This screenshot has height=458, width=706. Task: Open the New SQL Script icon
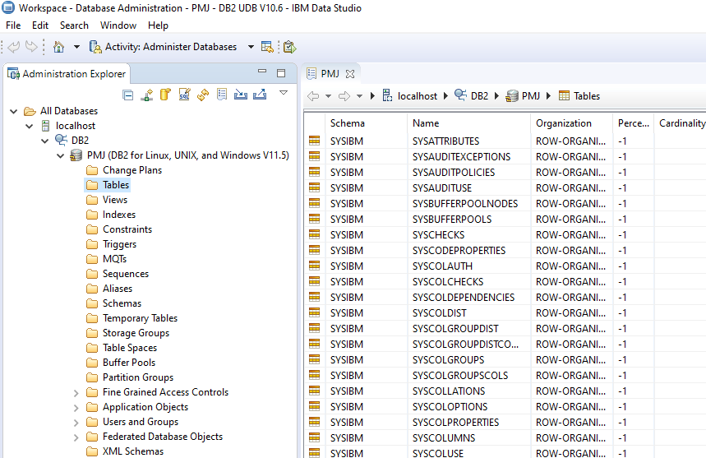(184, 95)
